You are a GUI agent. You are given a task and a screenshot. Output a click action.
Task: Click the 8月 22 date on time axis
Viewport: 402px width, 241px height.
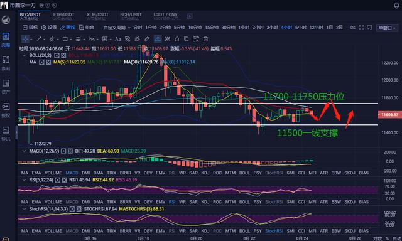pos(249,238)
